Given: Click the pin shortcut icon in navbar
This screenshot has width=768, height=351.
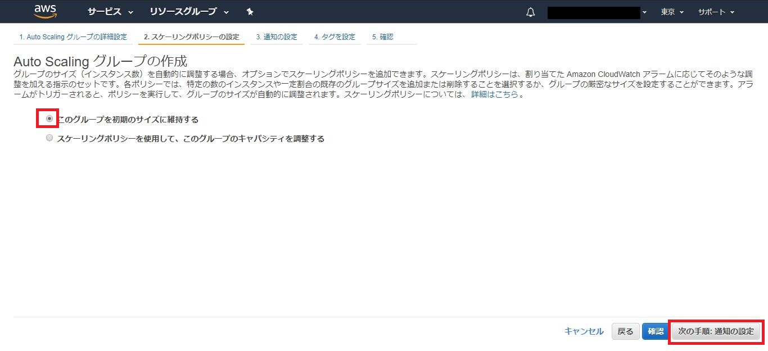Looking at the screenshot, I should (250, 12).
